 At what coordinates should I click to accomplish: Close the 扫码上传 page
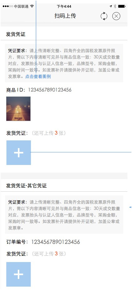(116, 16)
